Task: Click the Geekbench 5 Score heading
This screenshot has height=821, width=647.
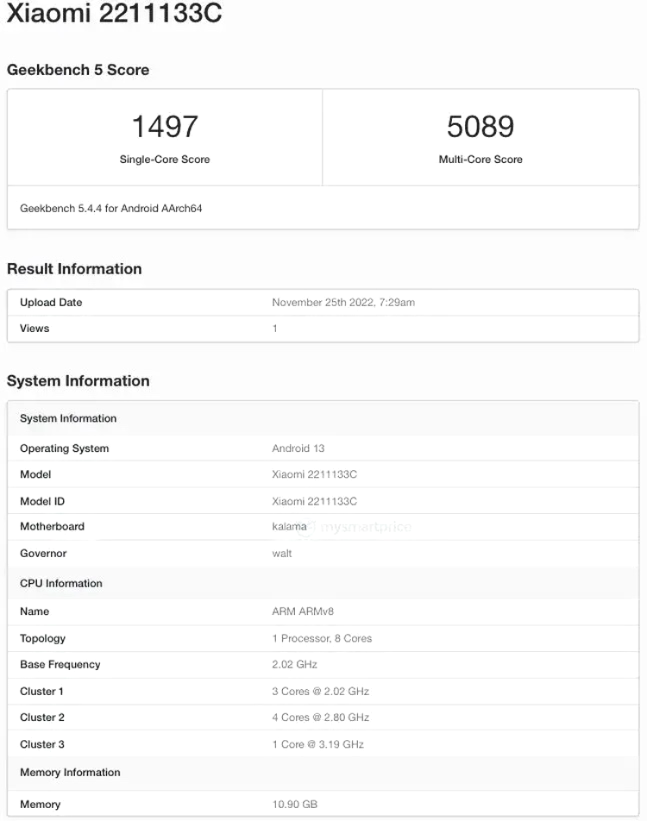Action: tap(78, 70)
